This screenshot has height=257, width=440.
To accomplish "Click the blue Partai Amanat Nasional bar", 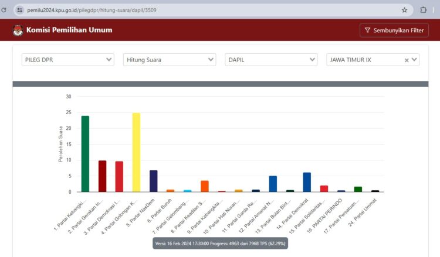I will click(x=273, y=184).
